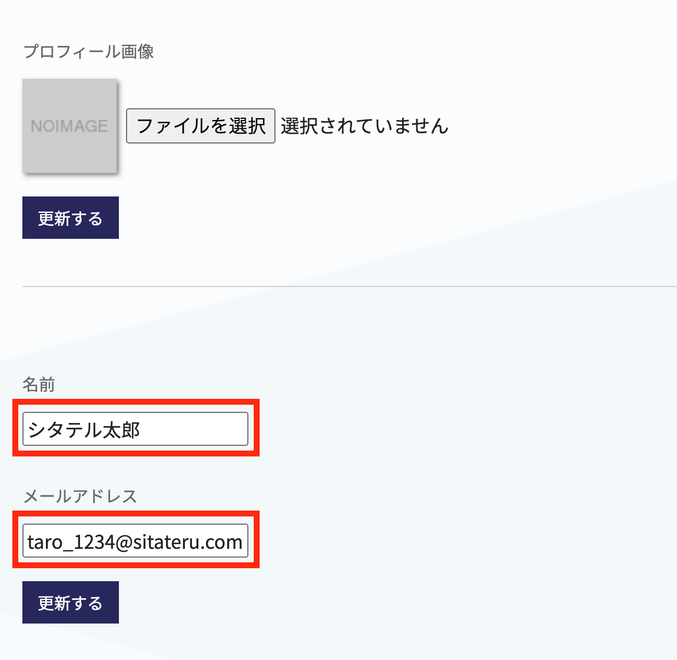
Task: Submit profile image with top 更新する
Action: point(71,218)
